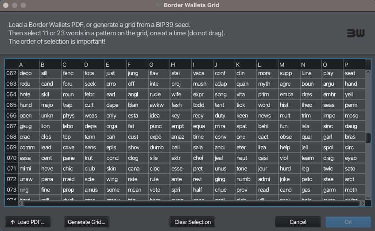Click the horizontal scroll right arrow
The width and height of the screenshot is (375, 231).
(363, 203)
